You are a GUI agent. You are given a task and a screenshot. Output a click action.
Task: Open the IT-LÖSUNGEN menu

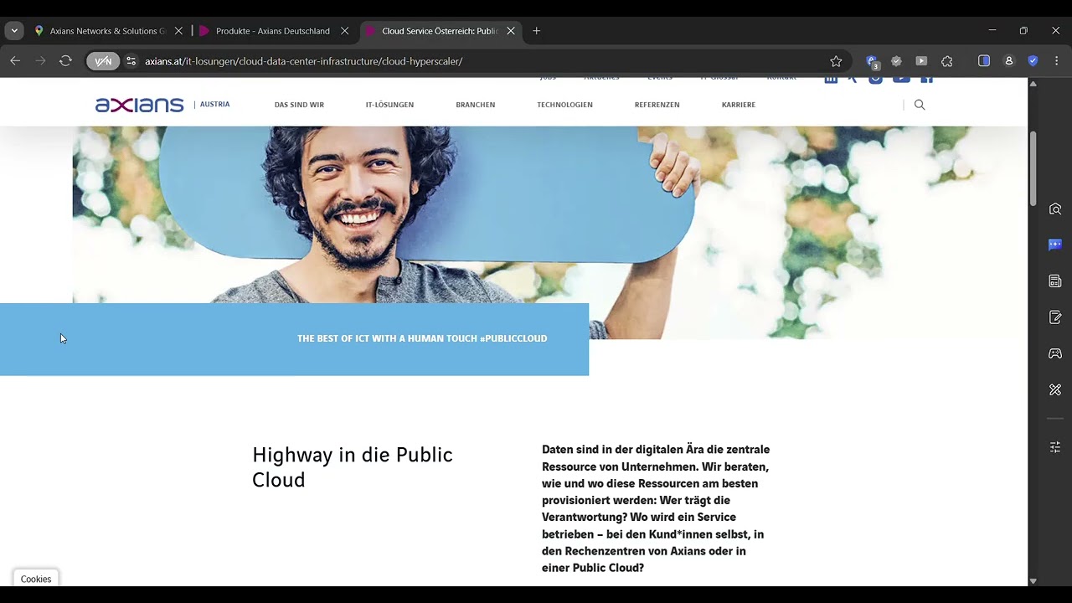click(389, 105)
